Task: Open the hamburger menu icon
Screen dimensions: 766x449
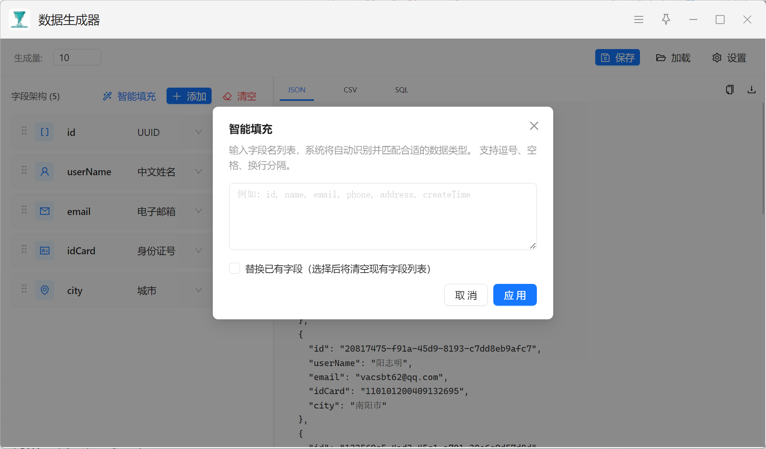Action: [x=638, y=19]
